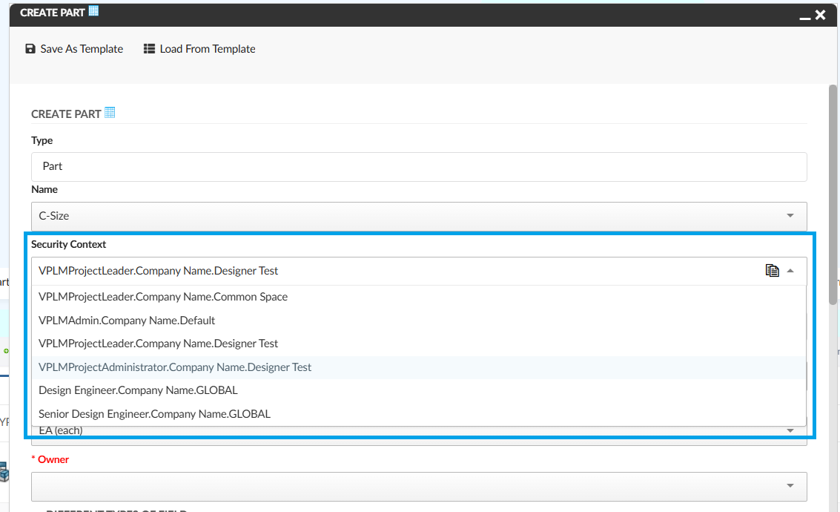Expand the EA (each) dropdown arrow
Screen dimensions: 840x512
[x=790, y=430]
